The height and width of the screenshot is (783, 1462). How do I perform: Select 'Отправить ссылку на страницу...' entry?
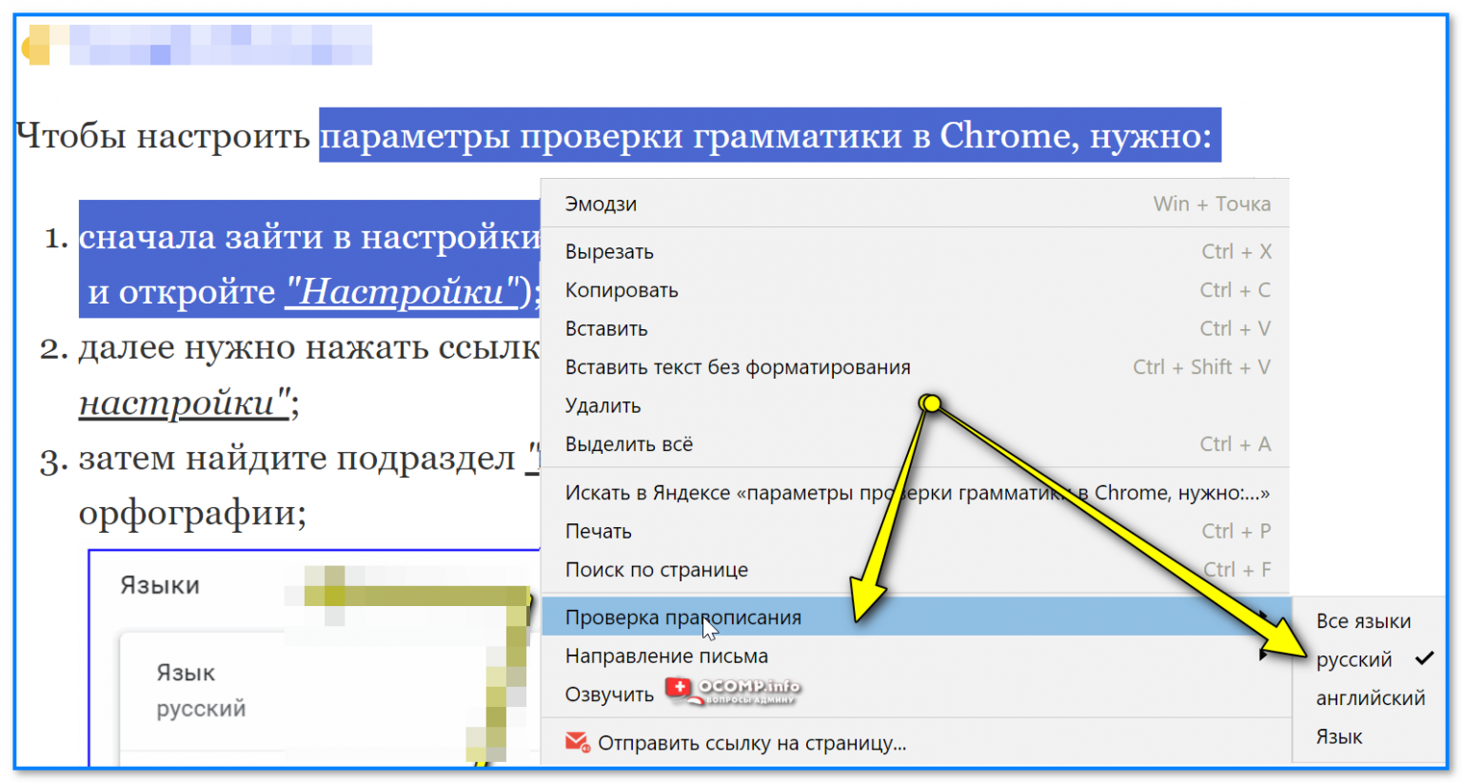(916, 743)
